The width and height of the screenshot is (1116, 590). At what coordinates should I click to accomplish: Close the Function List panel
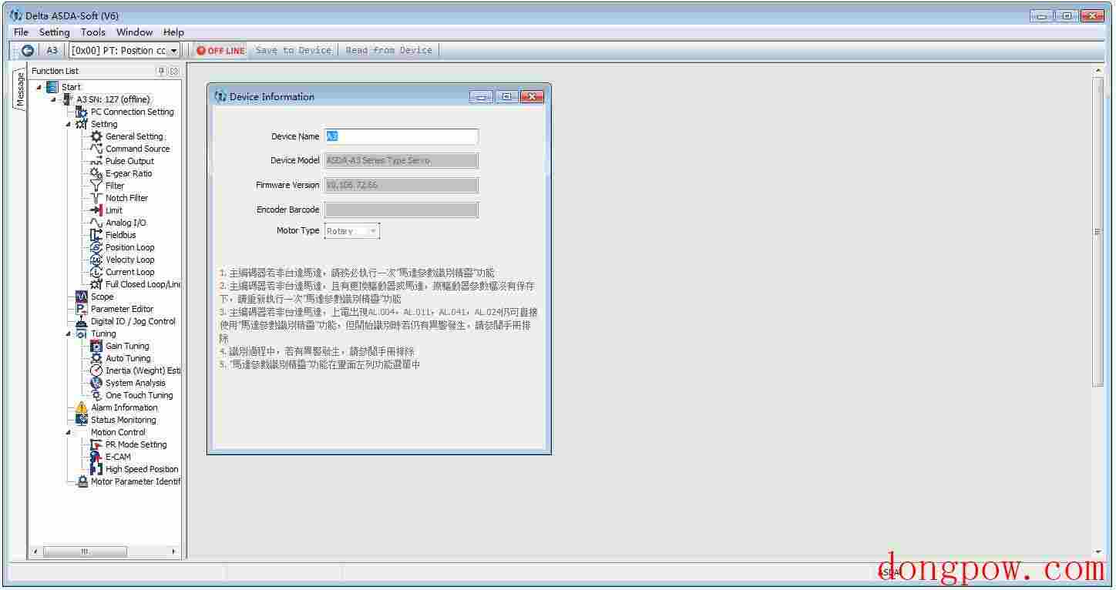(x=173, y=71)
